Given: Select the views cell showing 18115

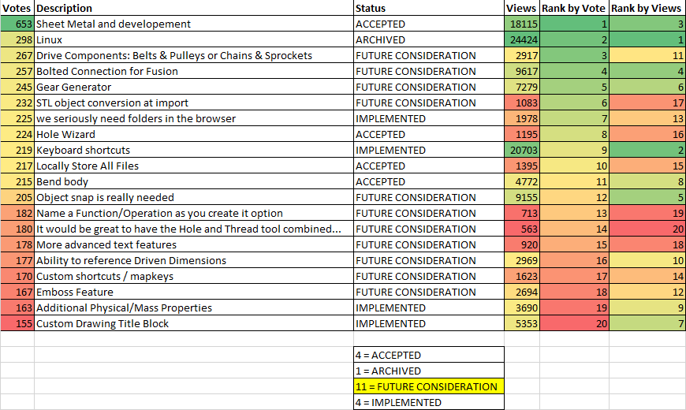Looking at the screenshot, I should [521, 24].
